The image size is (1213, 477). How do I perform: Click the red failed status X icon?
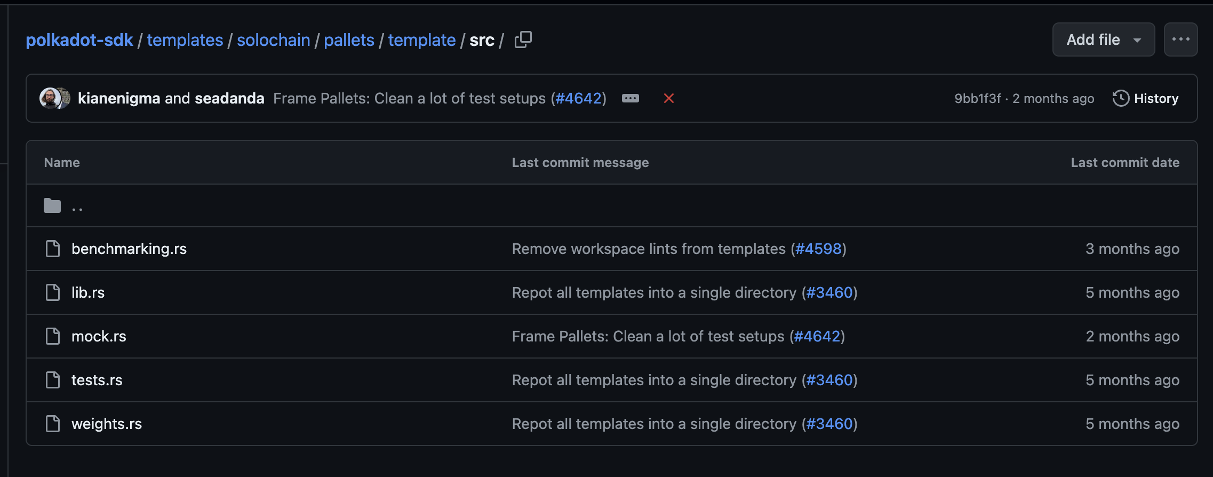coord(668,98)
